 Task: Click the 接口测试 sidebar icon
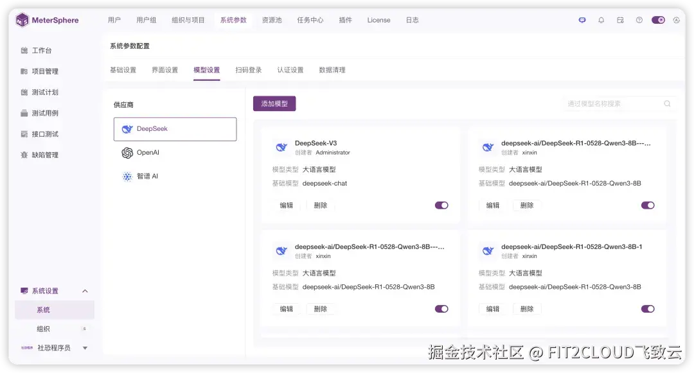coord(24,134)
